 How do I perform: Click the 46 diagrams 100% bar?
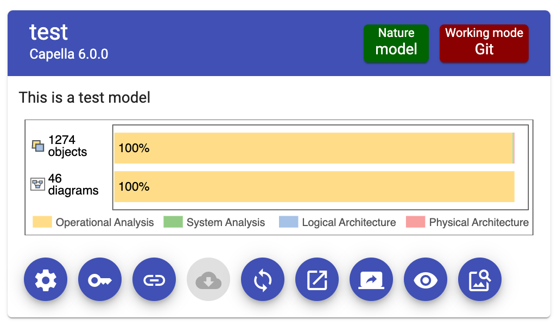pyautogui.click(x=314, y=187)
